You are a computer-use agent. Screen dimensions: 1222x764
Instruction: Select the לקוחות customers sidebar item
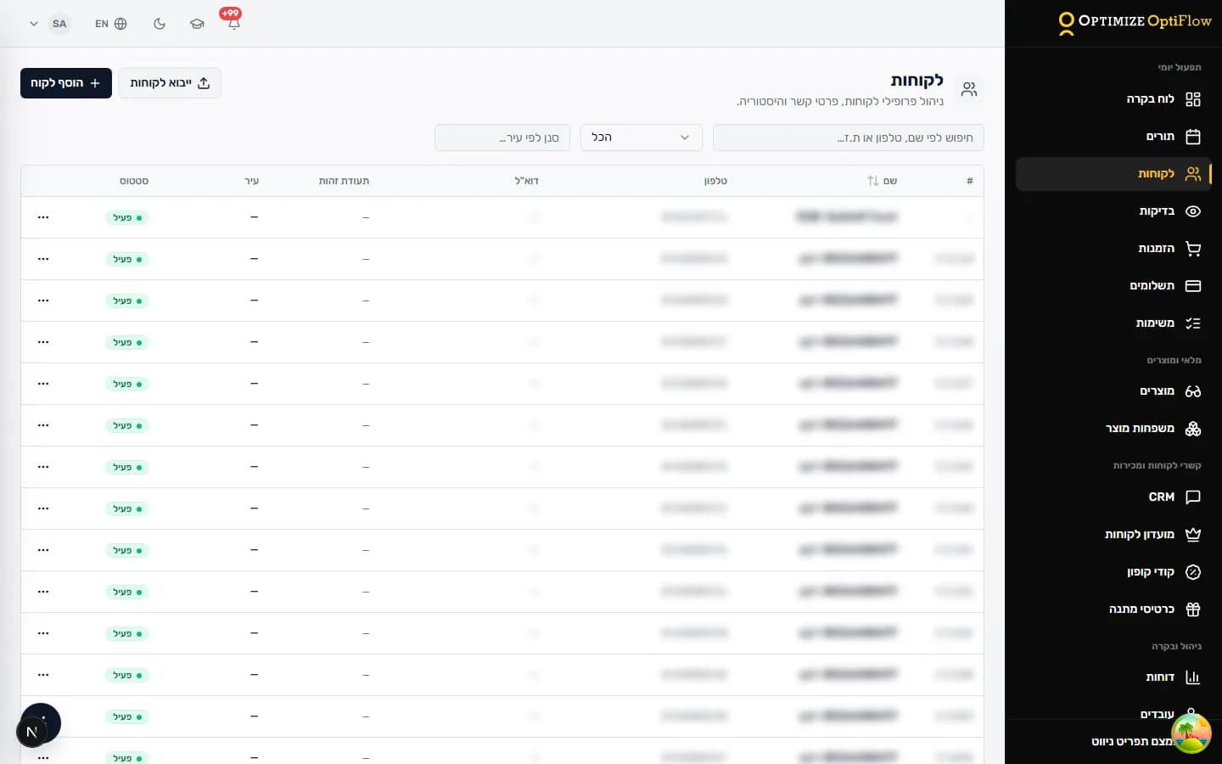(x=1113, y=174)
